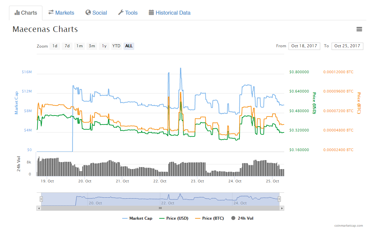
Task: Click the globe icon beside Social
Action: (x=88, y=12)
